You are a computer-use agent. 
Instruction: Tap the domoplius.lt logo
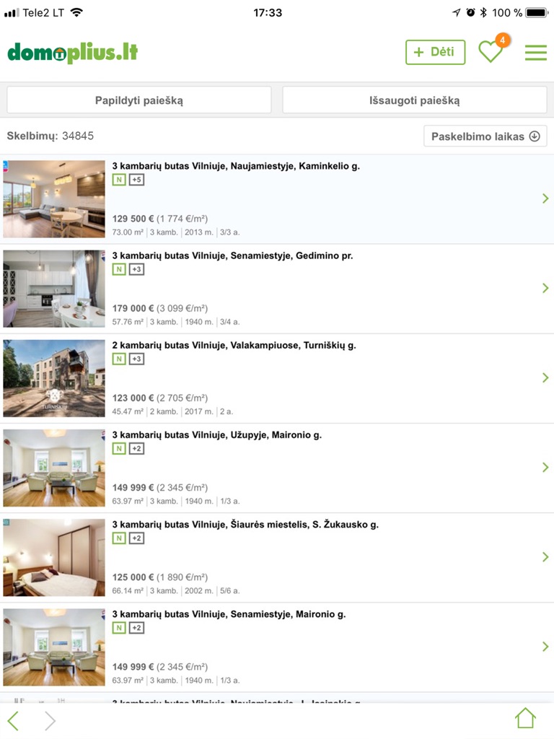[x=73, y=52]
